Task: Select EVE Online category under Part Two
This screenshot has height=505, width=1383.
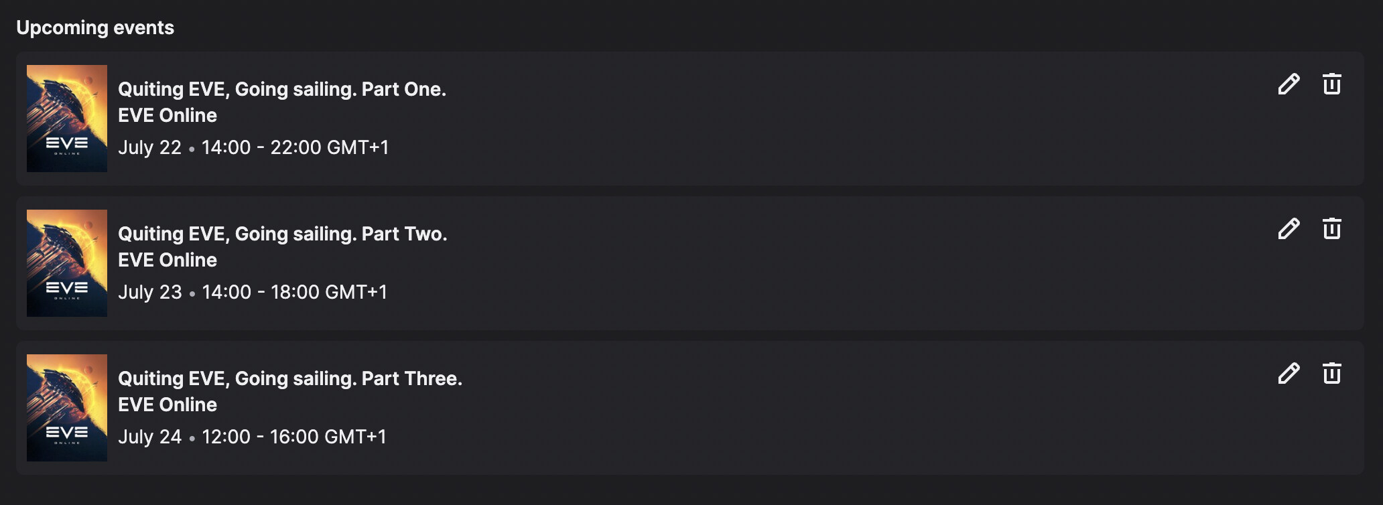Action: (168, 260)
